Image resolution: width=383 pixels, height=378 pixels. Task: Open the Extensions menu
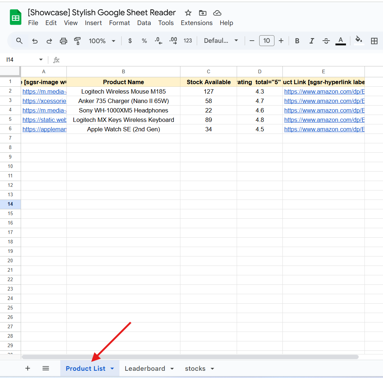[197, 23]
